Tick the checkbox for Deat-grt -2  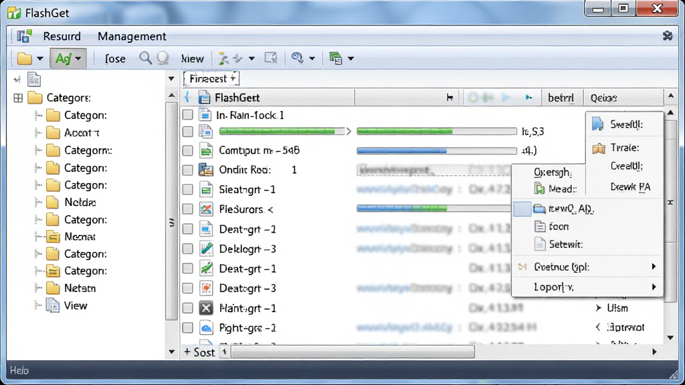[187, 229]
